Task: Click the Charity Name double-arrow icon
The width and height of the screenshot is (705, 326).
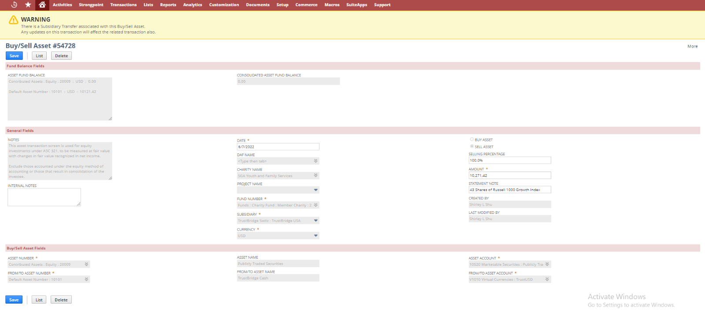Action: click(315, 176)
